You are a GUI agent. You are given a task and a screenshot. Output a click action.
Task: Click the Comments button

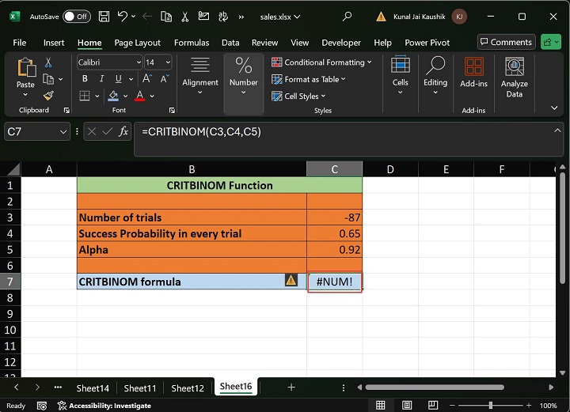point(506,42)
